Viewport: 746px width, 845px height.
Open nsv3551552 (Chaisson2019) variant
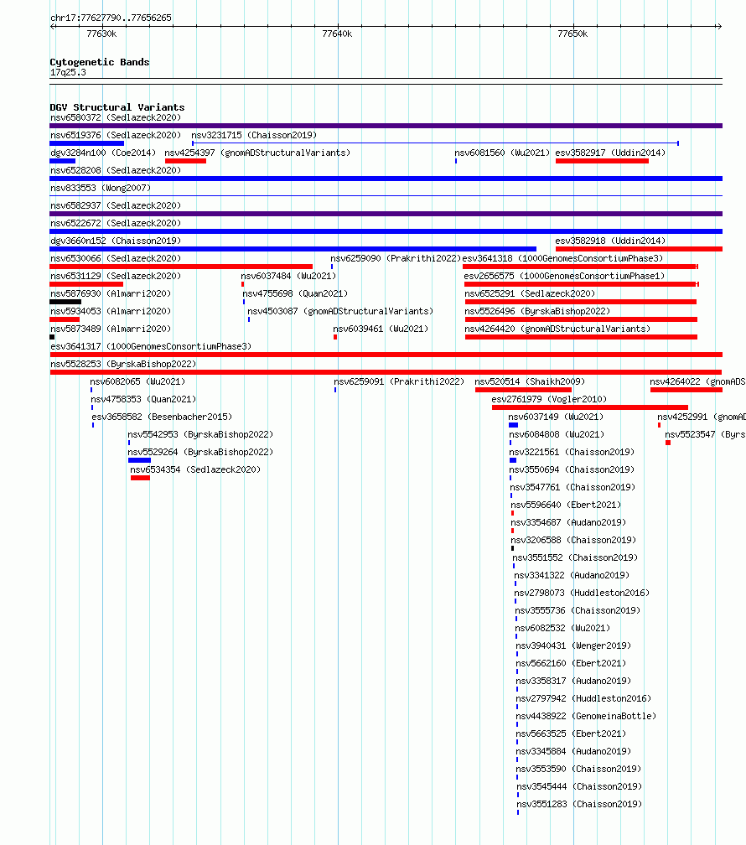click(x=575, y=557)
